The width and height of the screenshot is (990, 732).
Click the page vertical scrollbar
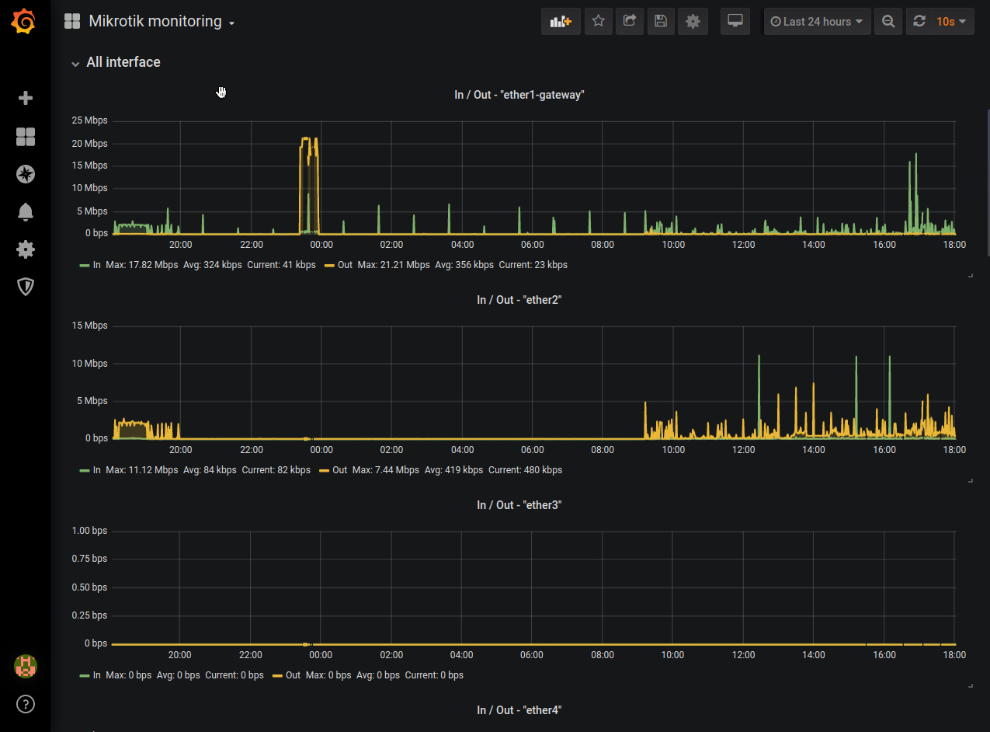coord(988,183)
